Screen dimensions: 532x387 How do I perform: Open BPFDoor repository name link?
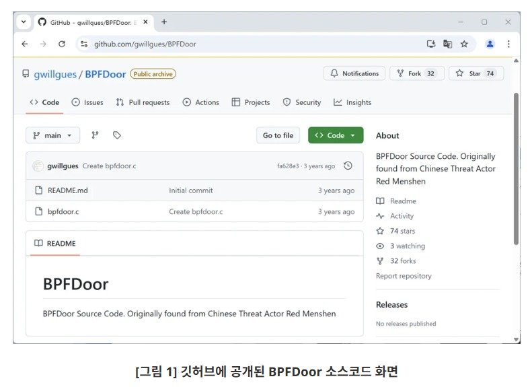point(105,74)
